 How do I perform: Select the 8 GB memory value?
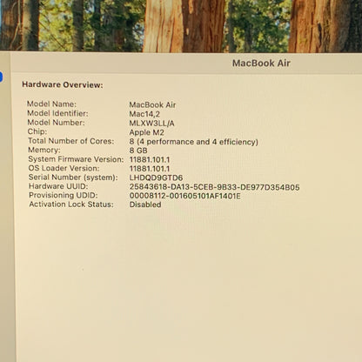(138, 151)
